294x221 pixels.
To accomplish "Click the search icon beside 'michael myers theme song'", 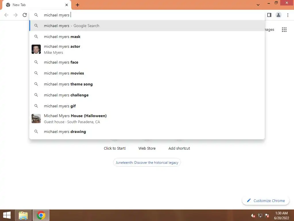I will pyautogui.click(x=36, y=84).
